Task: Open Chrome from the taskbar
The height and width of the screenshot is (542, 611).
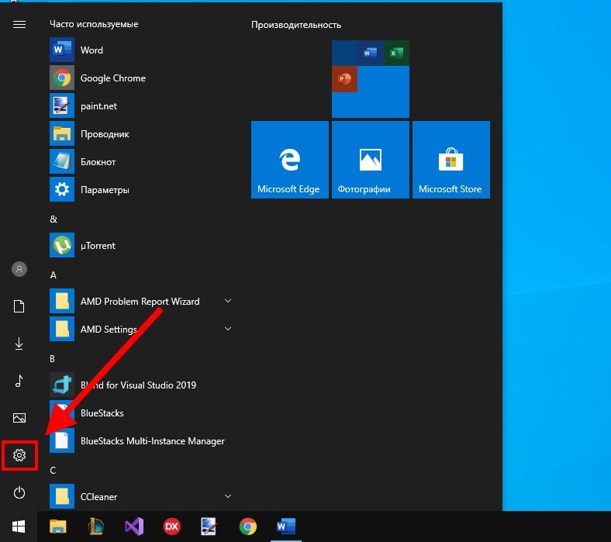Action: coord(248,526)
